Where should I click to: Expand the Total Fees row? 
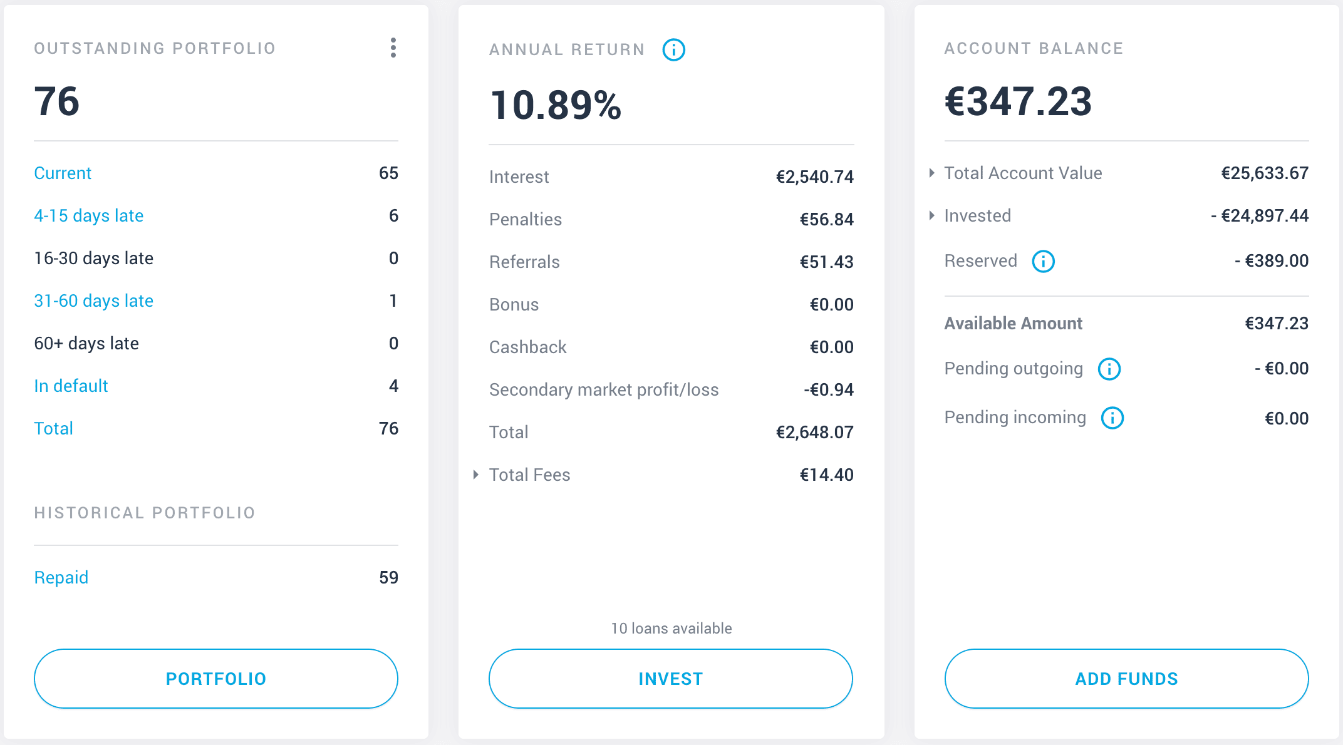point(476,475)
